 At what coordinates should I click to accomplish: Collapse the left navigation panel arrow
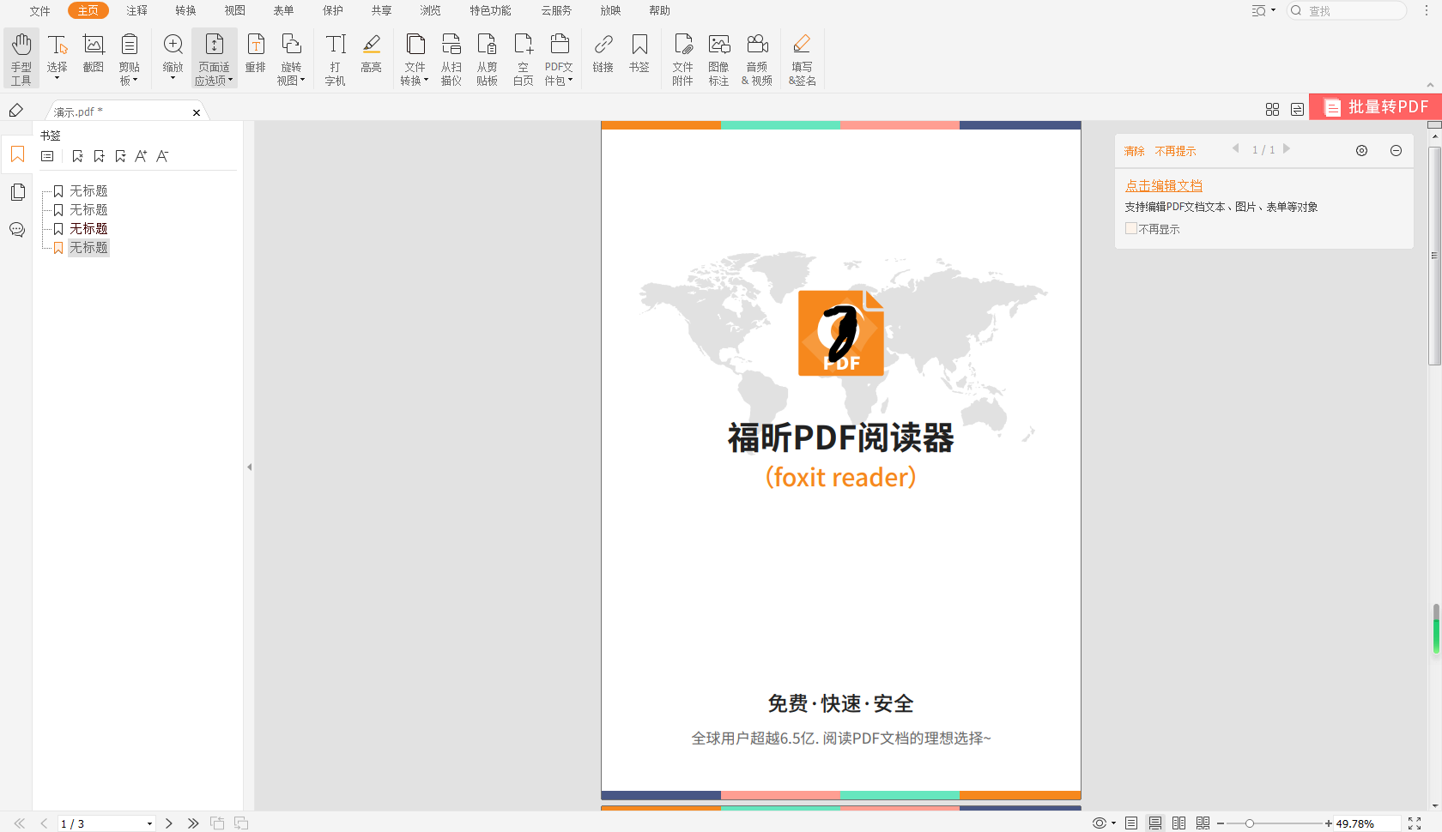[x=250, y=467]
